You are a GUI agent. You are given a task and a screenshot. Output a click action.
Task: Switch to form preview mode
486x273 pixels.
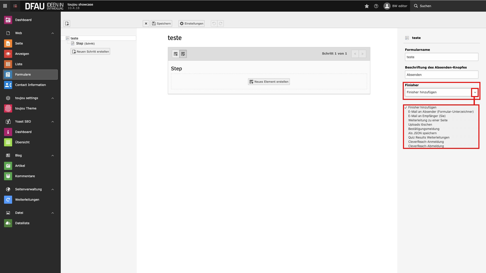(x=176, y=54)
